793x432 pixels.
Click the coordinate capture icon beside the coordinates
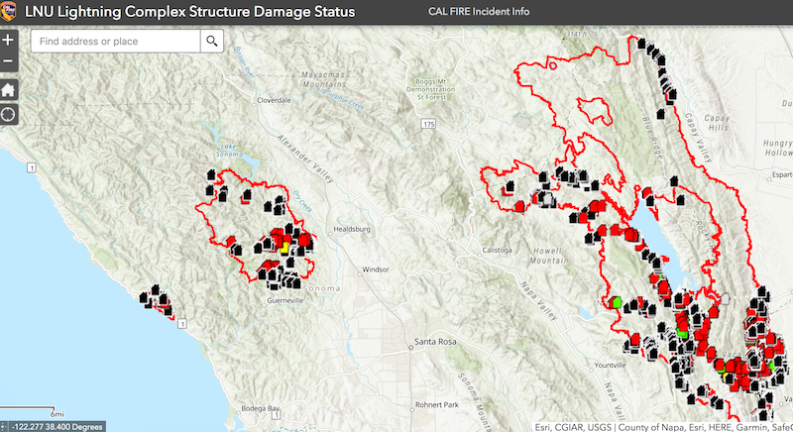point(6,426)
